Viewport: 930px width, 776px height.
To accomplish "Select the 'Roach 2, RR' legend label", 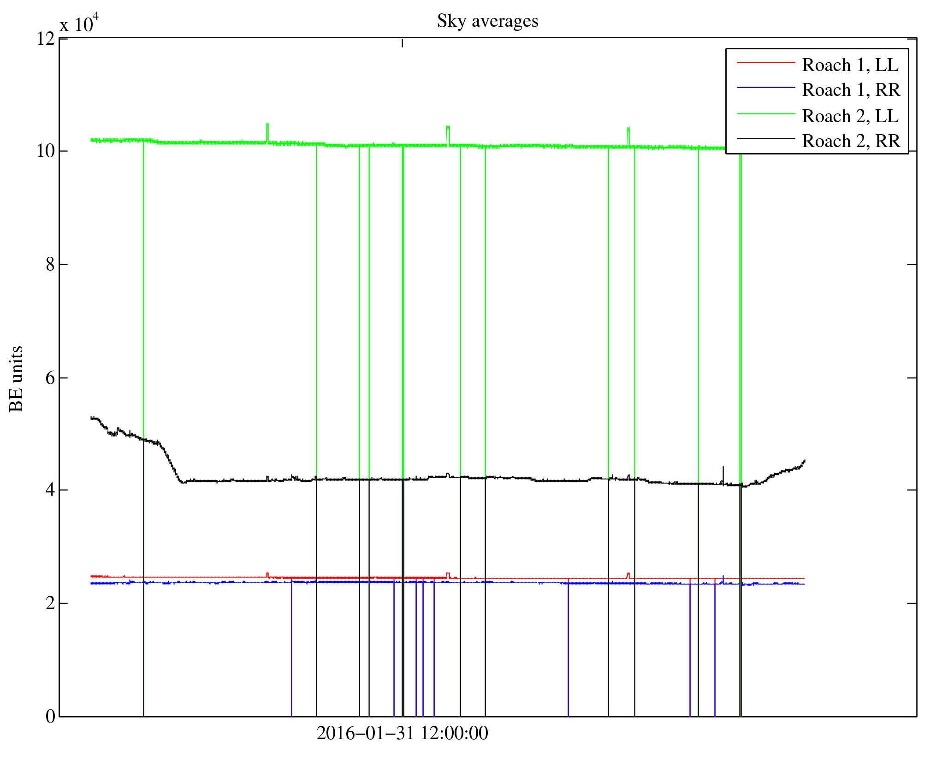I will 851,141.
